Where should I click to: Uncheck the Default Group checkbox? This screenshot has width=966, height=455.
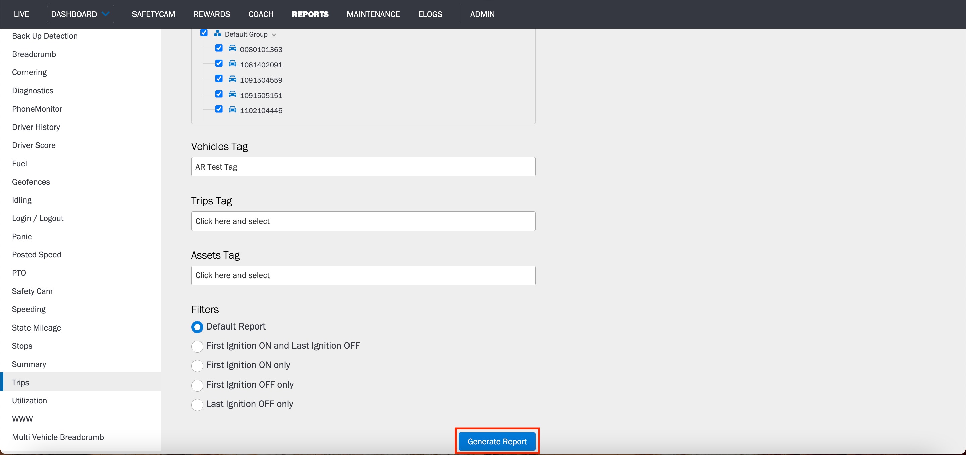pyautogui.click(x=204, y=33)
